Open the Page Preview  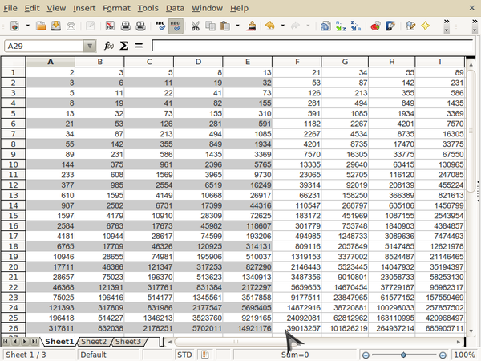click(x=140, y=26)
